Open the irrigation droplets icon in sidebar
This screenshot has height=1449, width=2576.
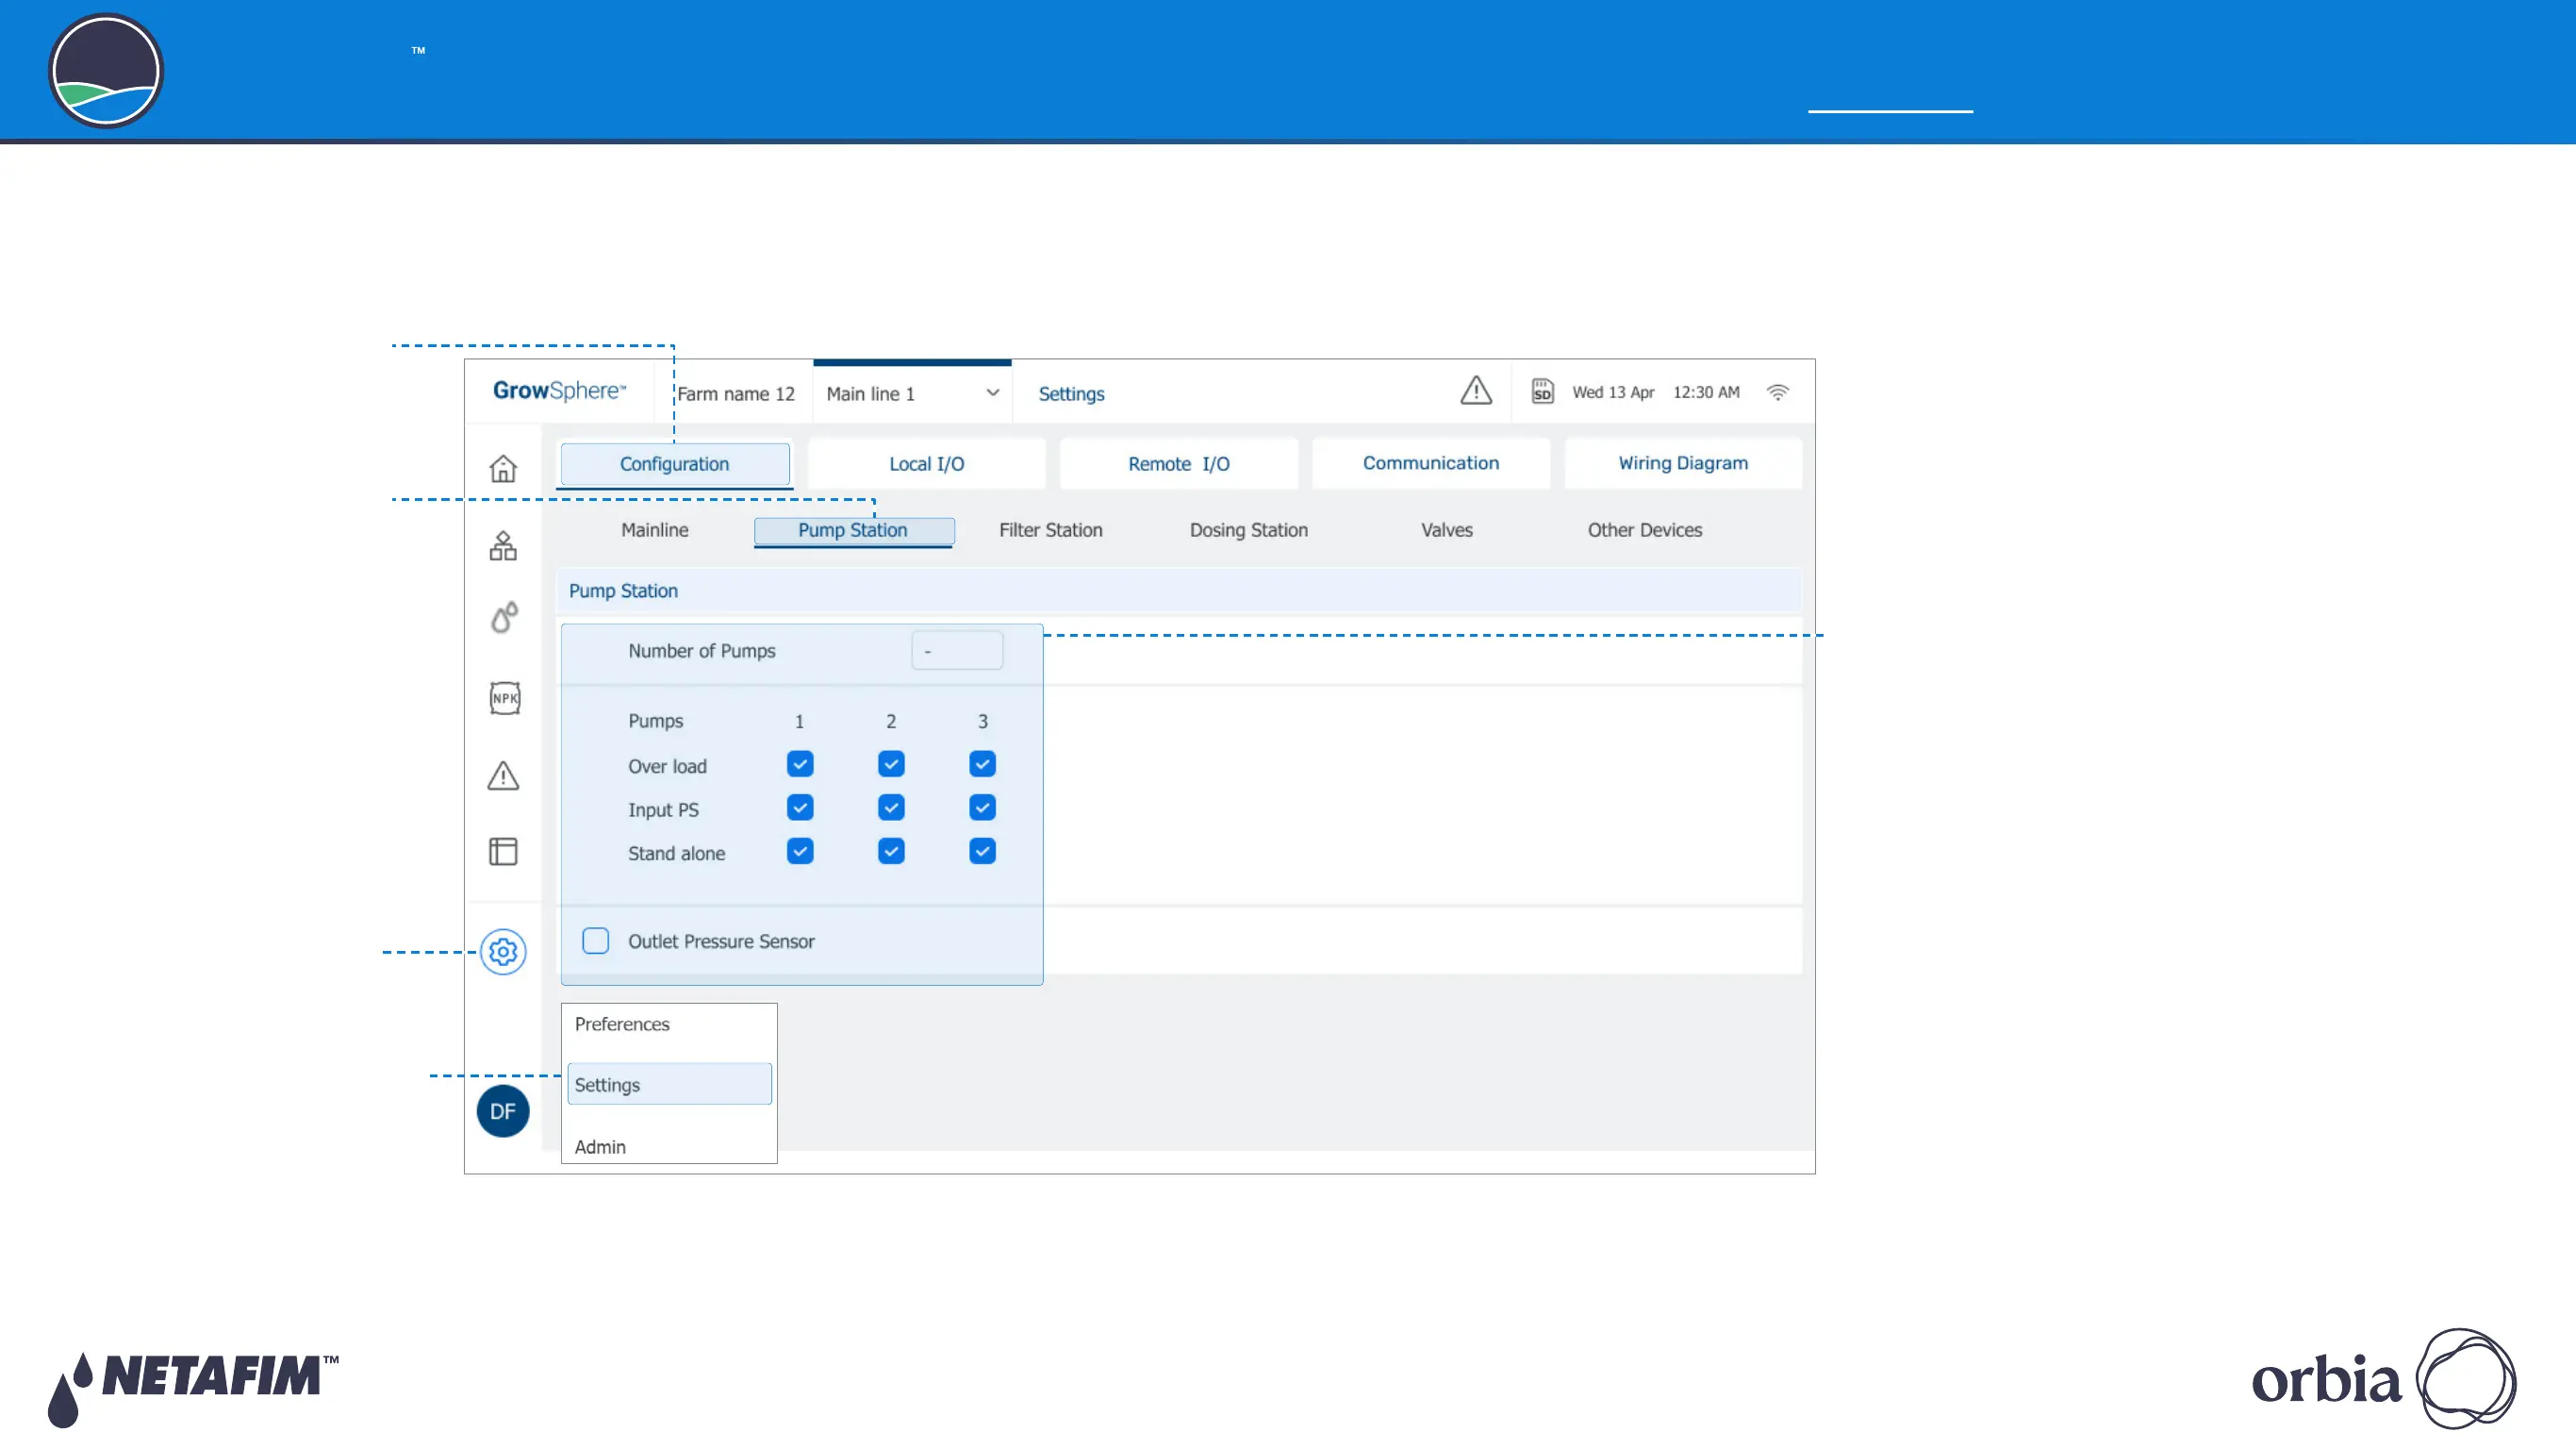504,617
